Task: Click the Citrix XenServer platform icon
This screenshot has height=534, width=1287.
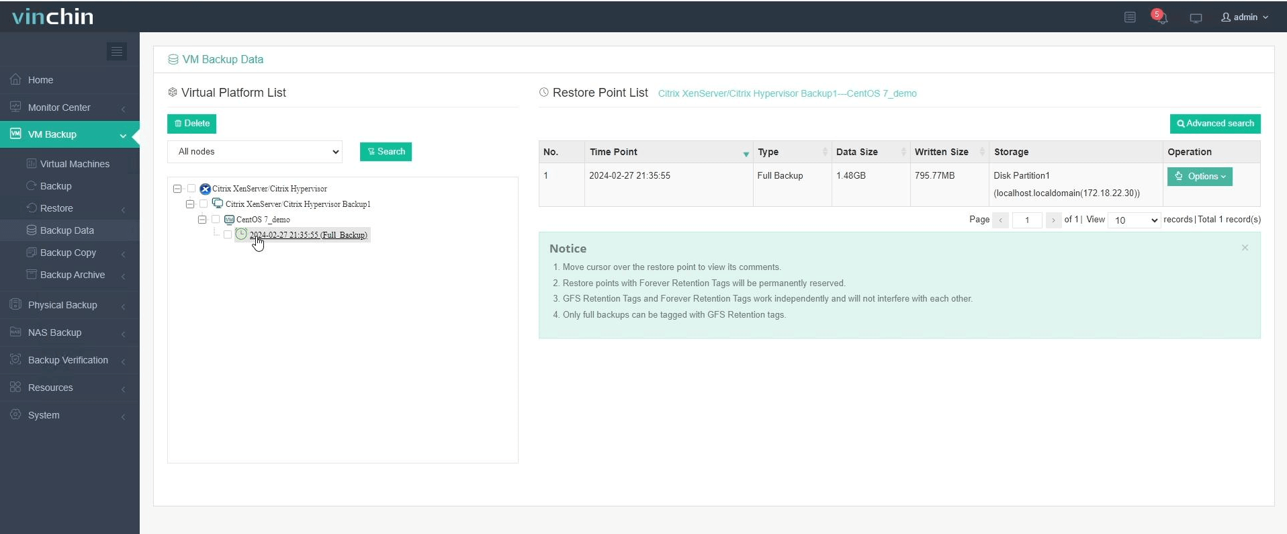Action: tap(206, 189)
